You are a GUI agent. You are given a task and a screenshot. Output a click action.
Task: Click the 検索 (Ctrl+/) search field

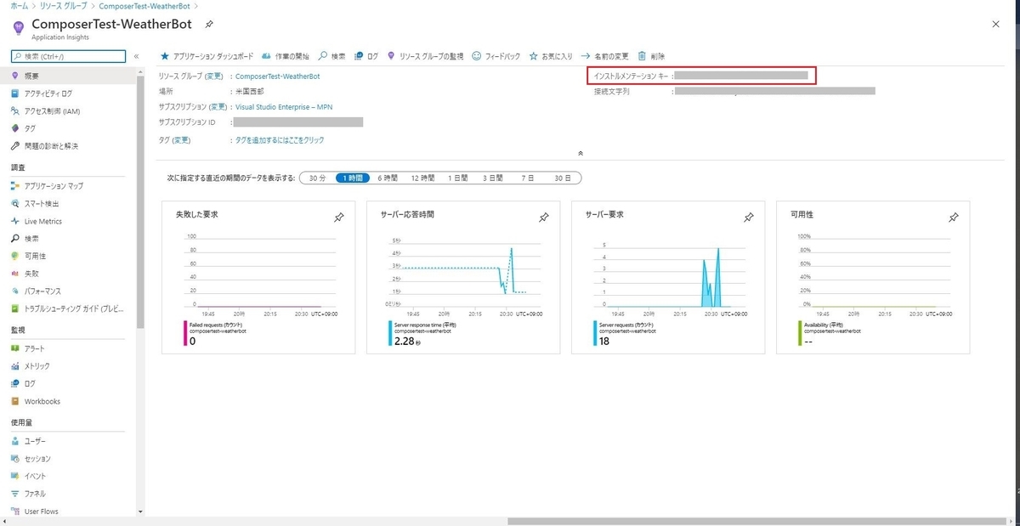tap(68, 56)
